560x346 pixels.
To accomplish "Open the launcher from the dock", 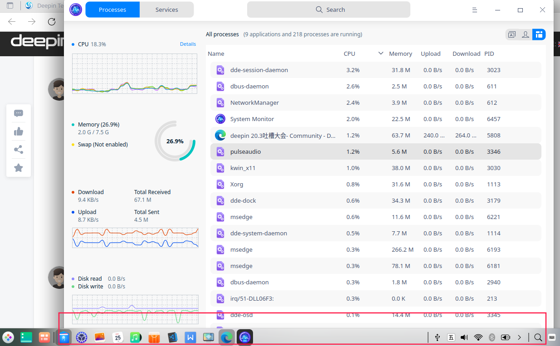I will pos(8,337).
